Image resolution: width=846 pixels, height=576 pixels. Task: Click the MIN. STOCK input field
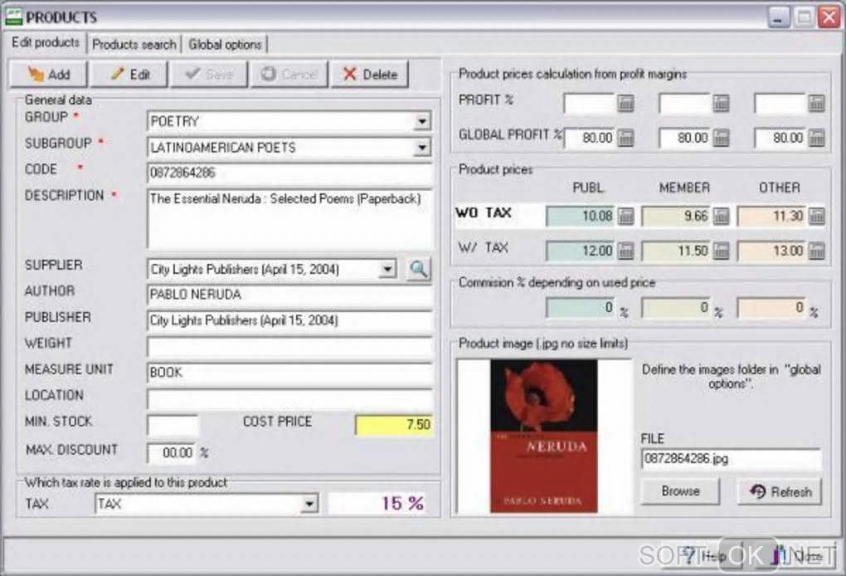(x=173, y=425)
